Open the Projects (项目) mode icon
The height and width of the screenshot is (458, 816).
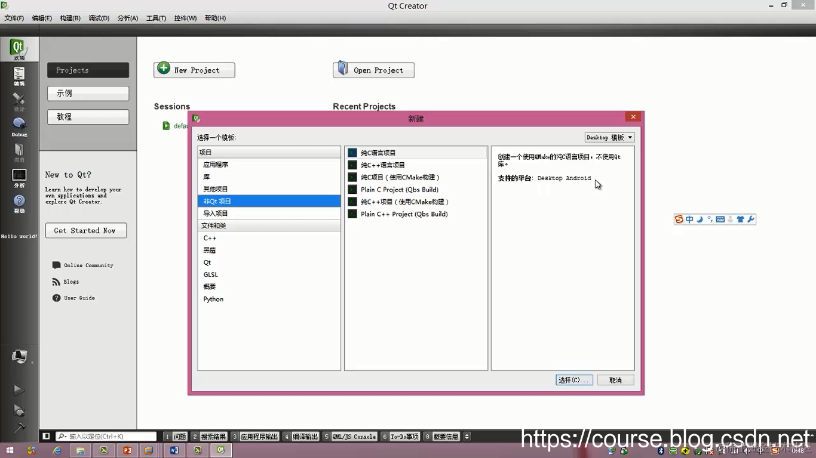(19, 152)
